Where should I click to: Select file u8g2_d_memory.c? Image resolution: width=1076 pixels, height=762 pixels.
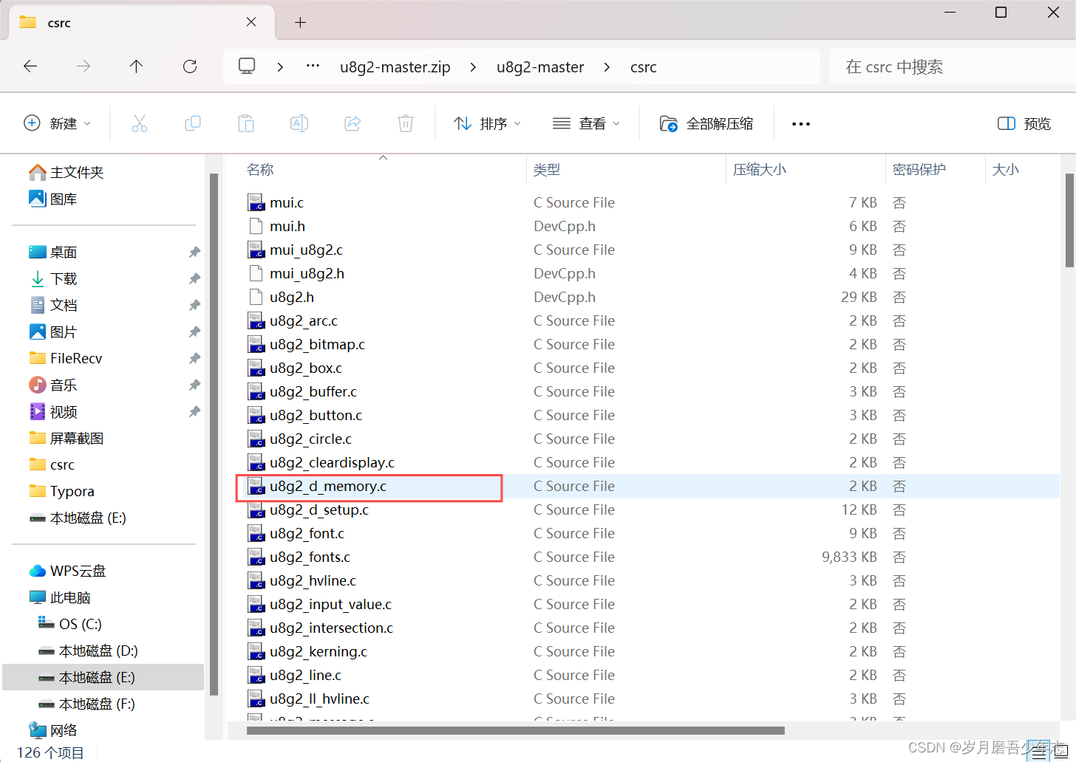(328, 486)
